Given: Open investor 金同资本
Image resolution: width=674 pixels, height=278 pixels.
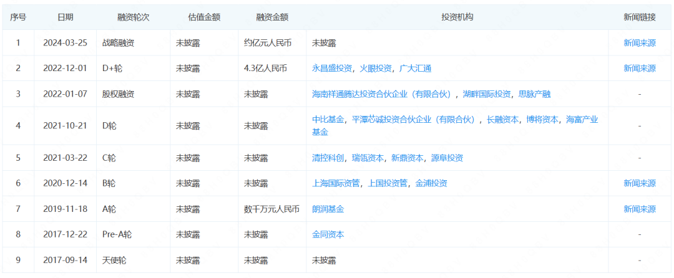Looking at the screenshot, I should 328,234.
